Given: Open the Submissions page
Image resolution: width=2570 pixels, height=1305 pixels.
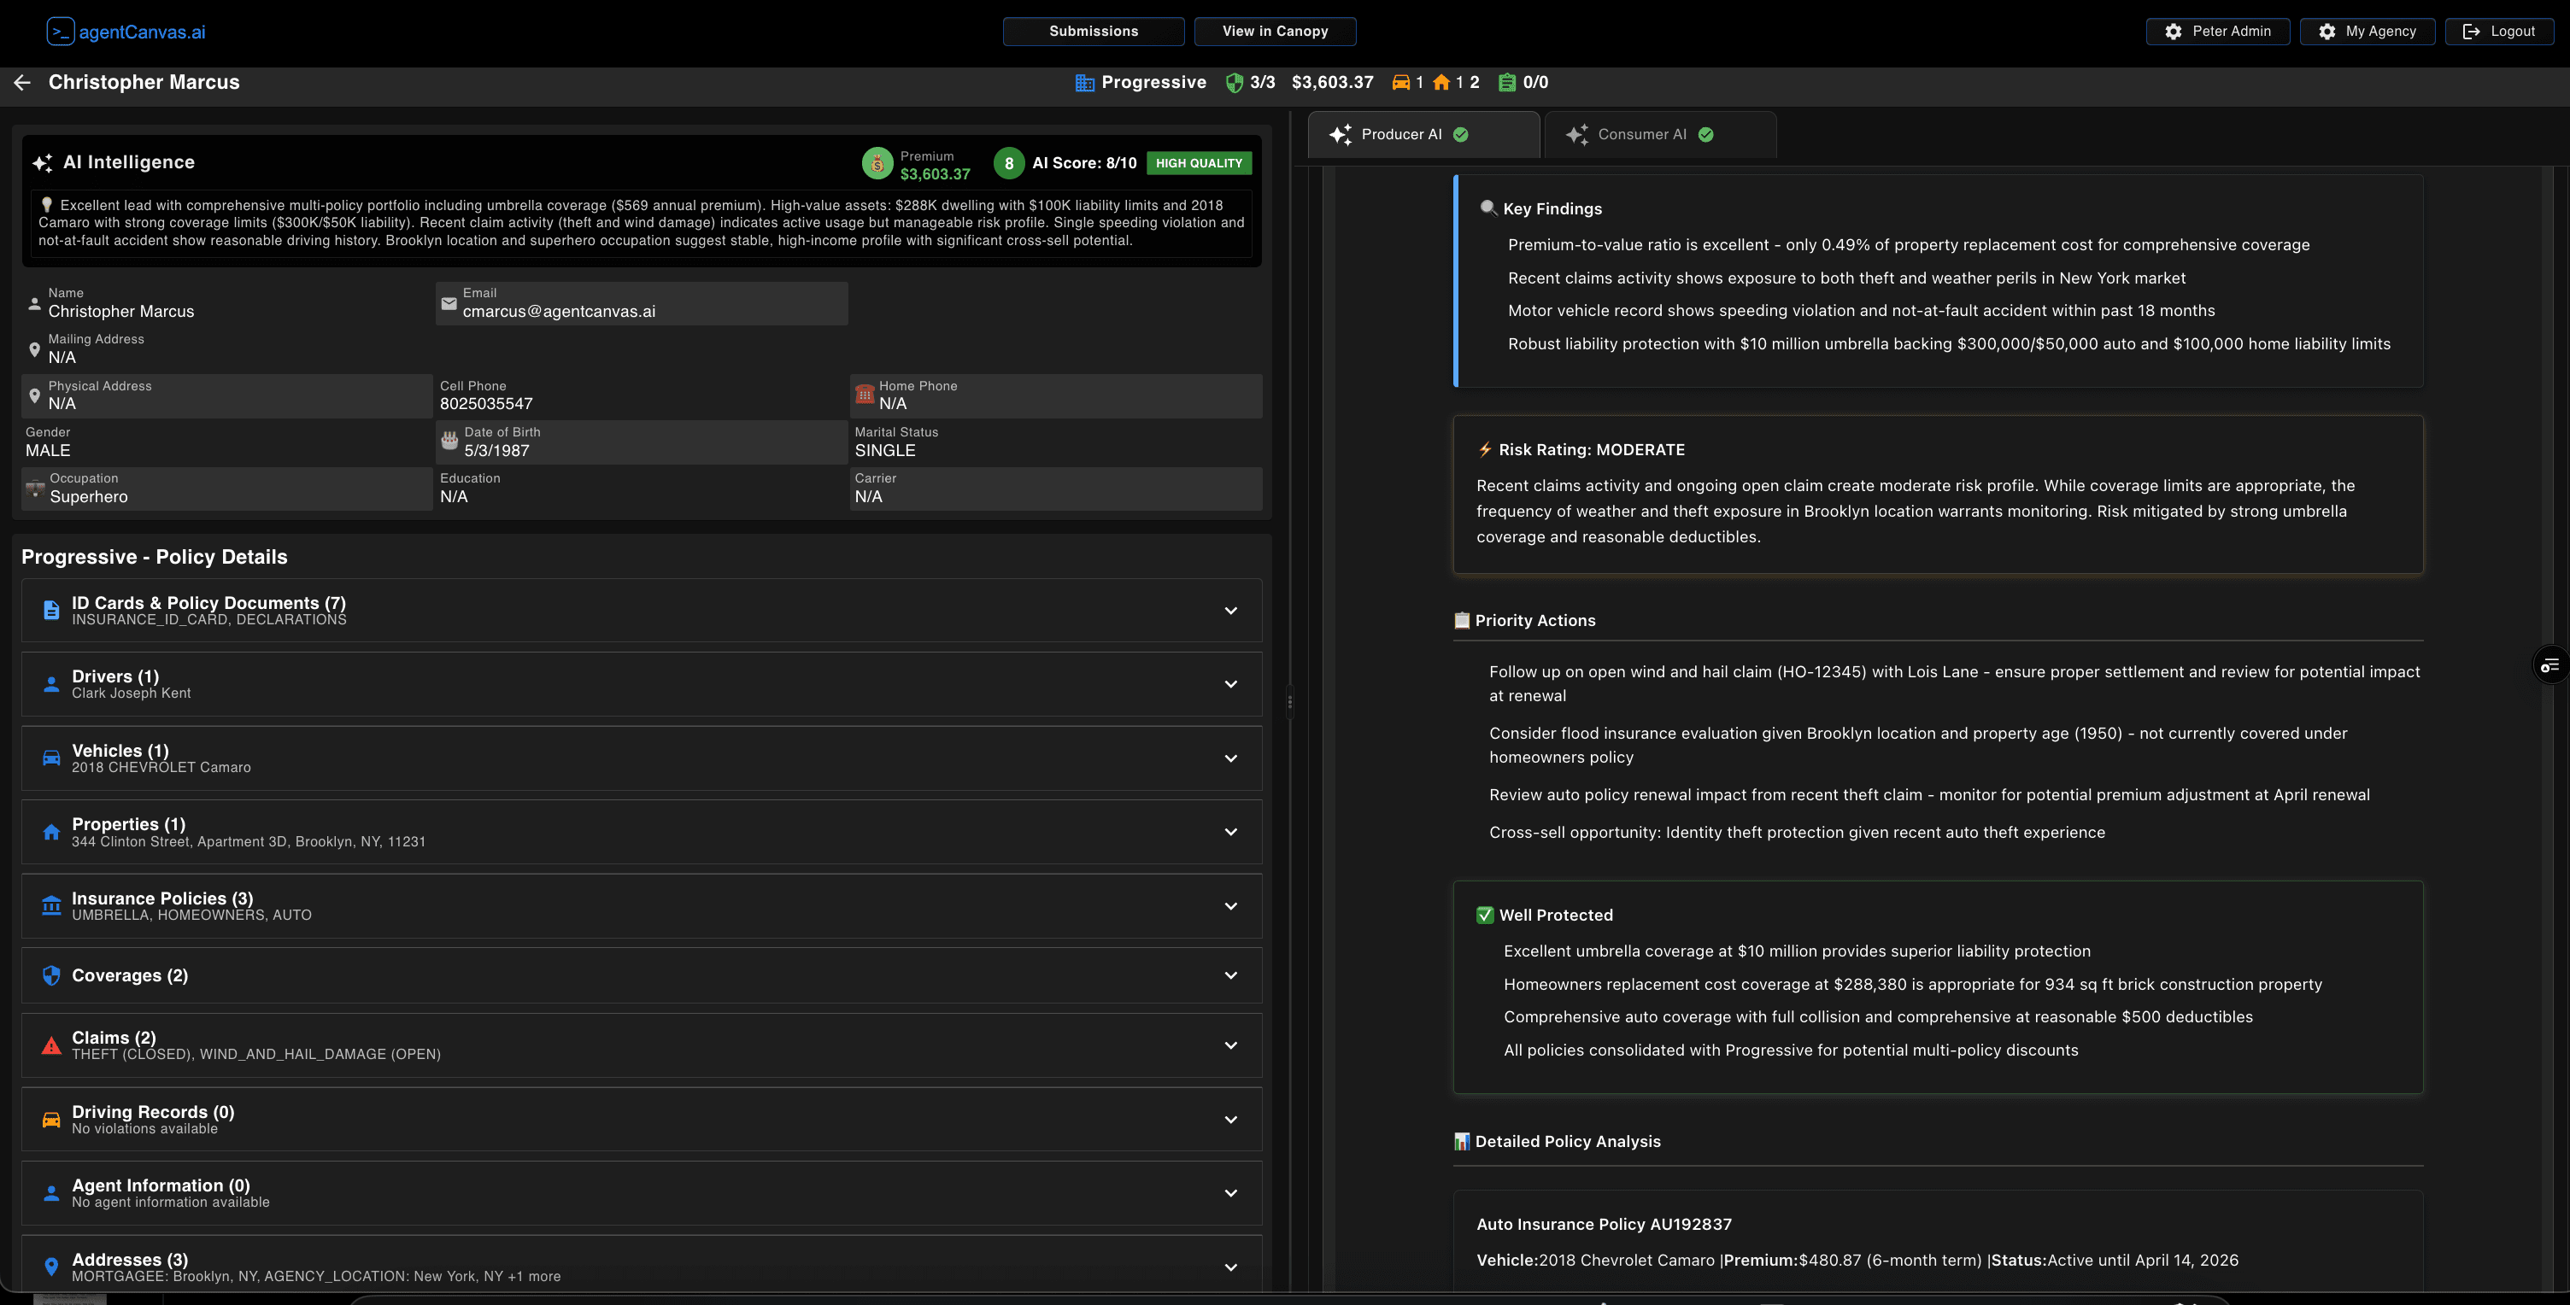Looking at the screenshot, I should (1094, 31).
